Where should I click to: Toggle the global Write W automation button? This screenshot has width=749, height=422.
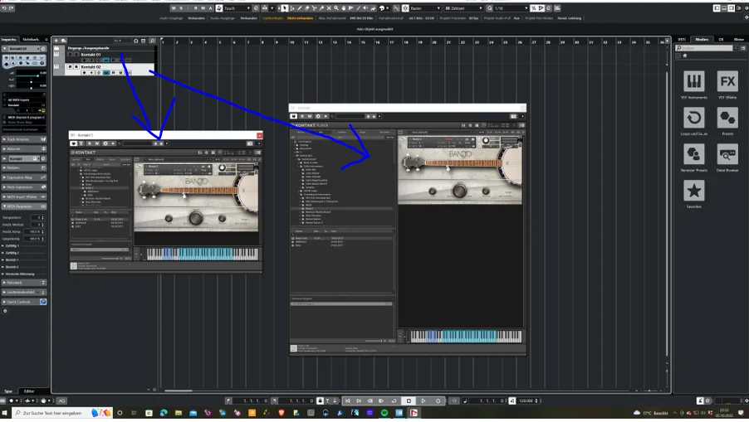click(x=203, y=8)
